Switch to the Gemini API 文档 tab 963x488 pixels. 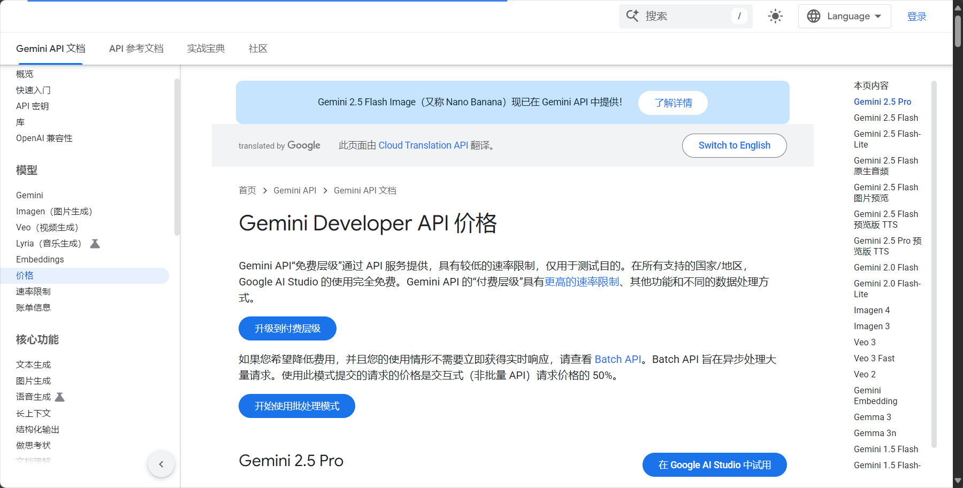coord(51,49)
